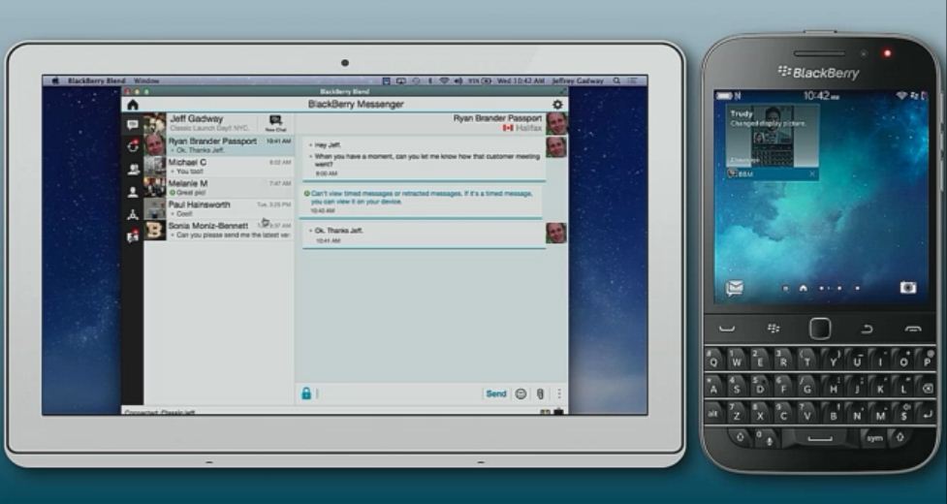
Task: Click Jeff Gadway's profile picture
Action: 155,124
